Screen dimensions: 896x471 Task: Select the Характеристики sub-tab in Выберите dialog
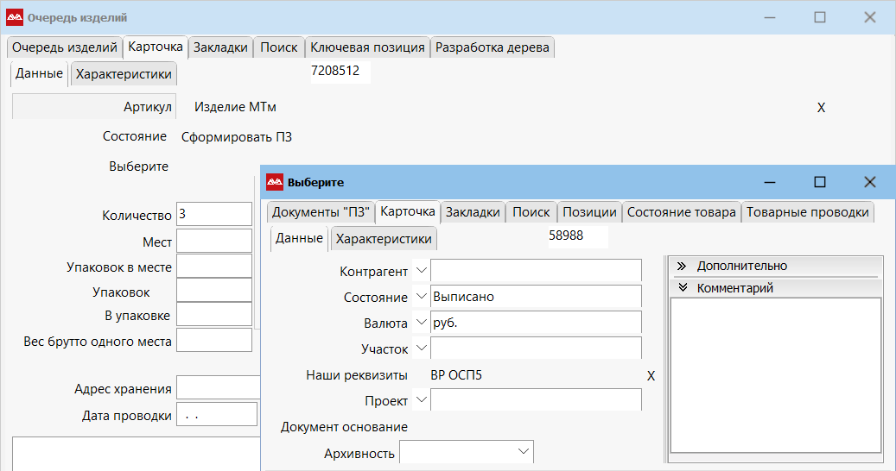point(383,239)
